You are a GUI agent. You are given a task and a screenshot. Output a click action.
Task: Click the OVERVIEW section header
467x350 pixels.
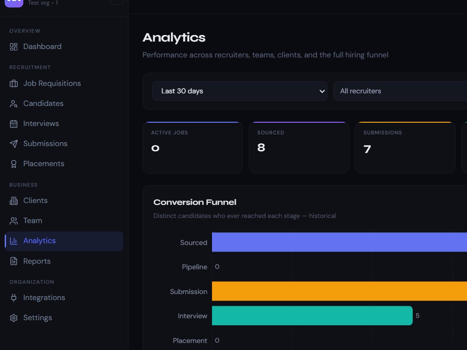point(25,31)
